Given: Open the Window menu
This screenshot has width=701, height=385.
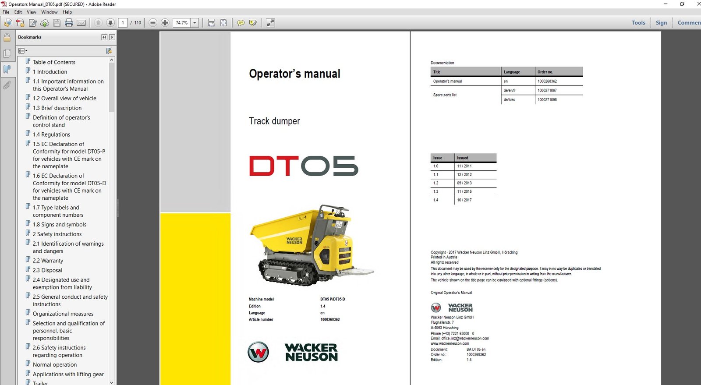Looking at the screenshot, I should tap(49, 12).
